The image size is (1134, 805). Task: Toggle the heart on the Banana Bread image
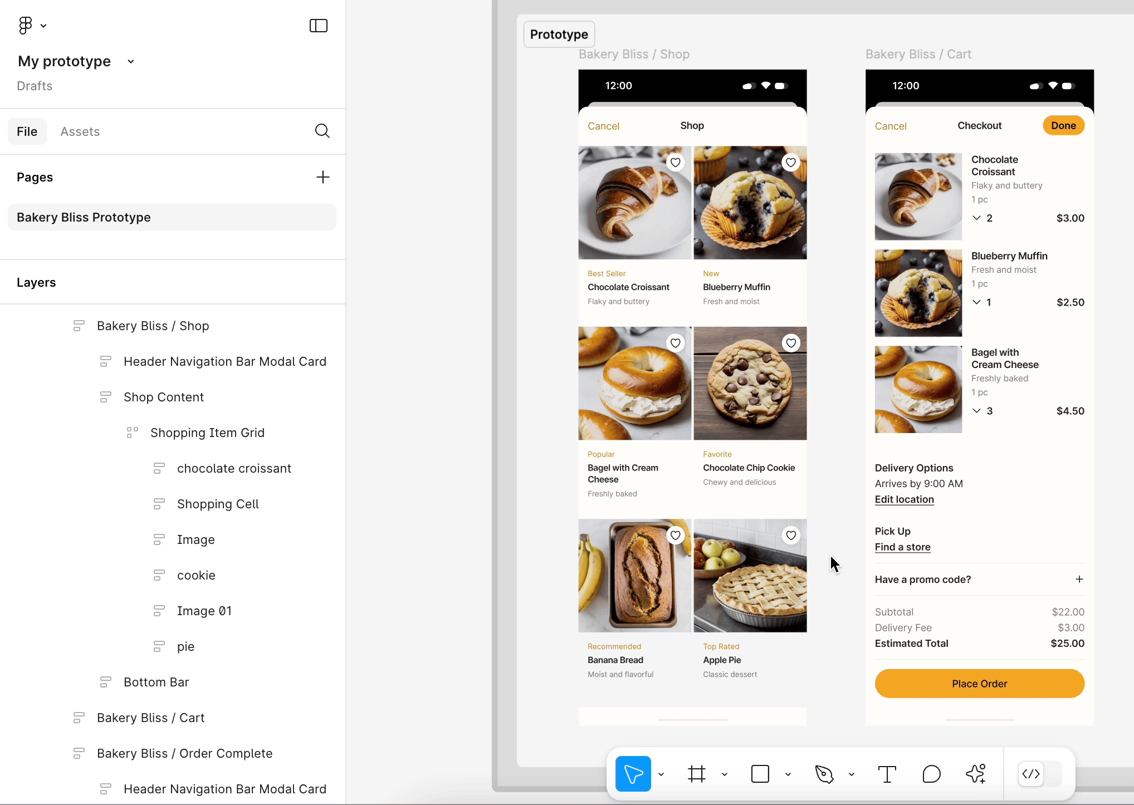click(x=675, y=535)
